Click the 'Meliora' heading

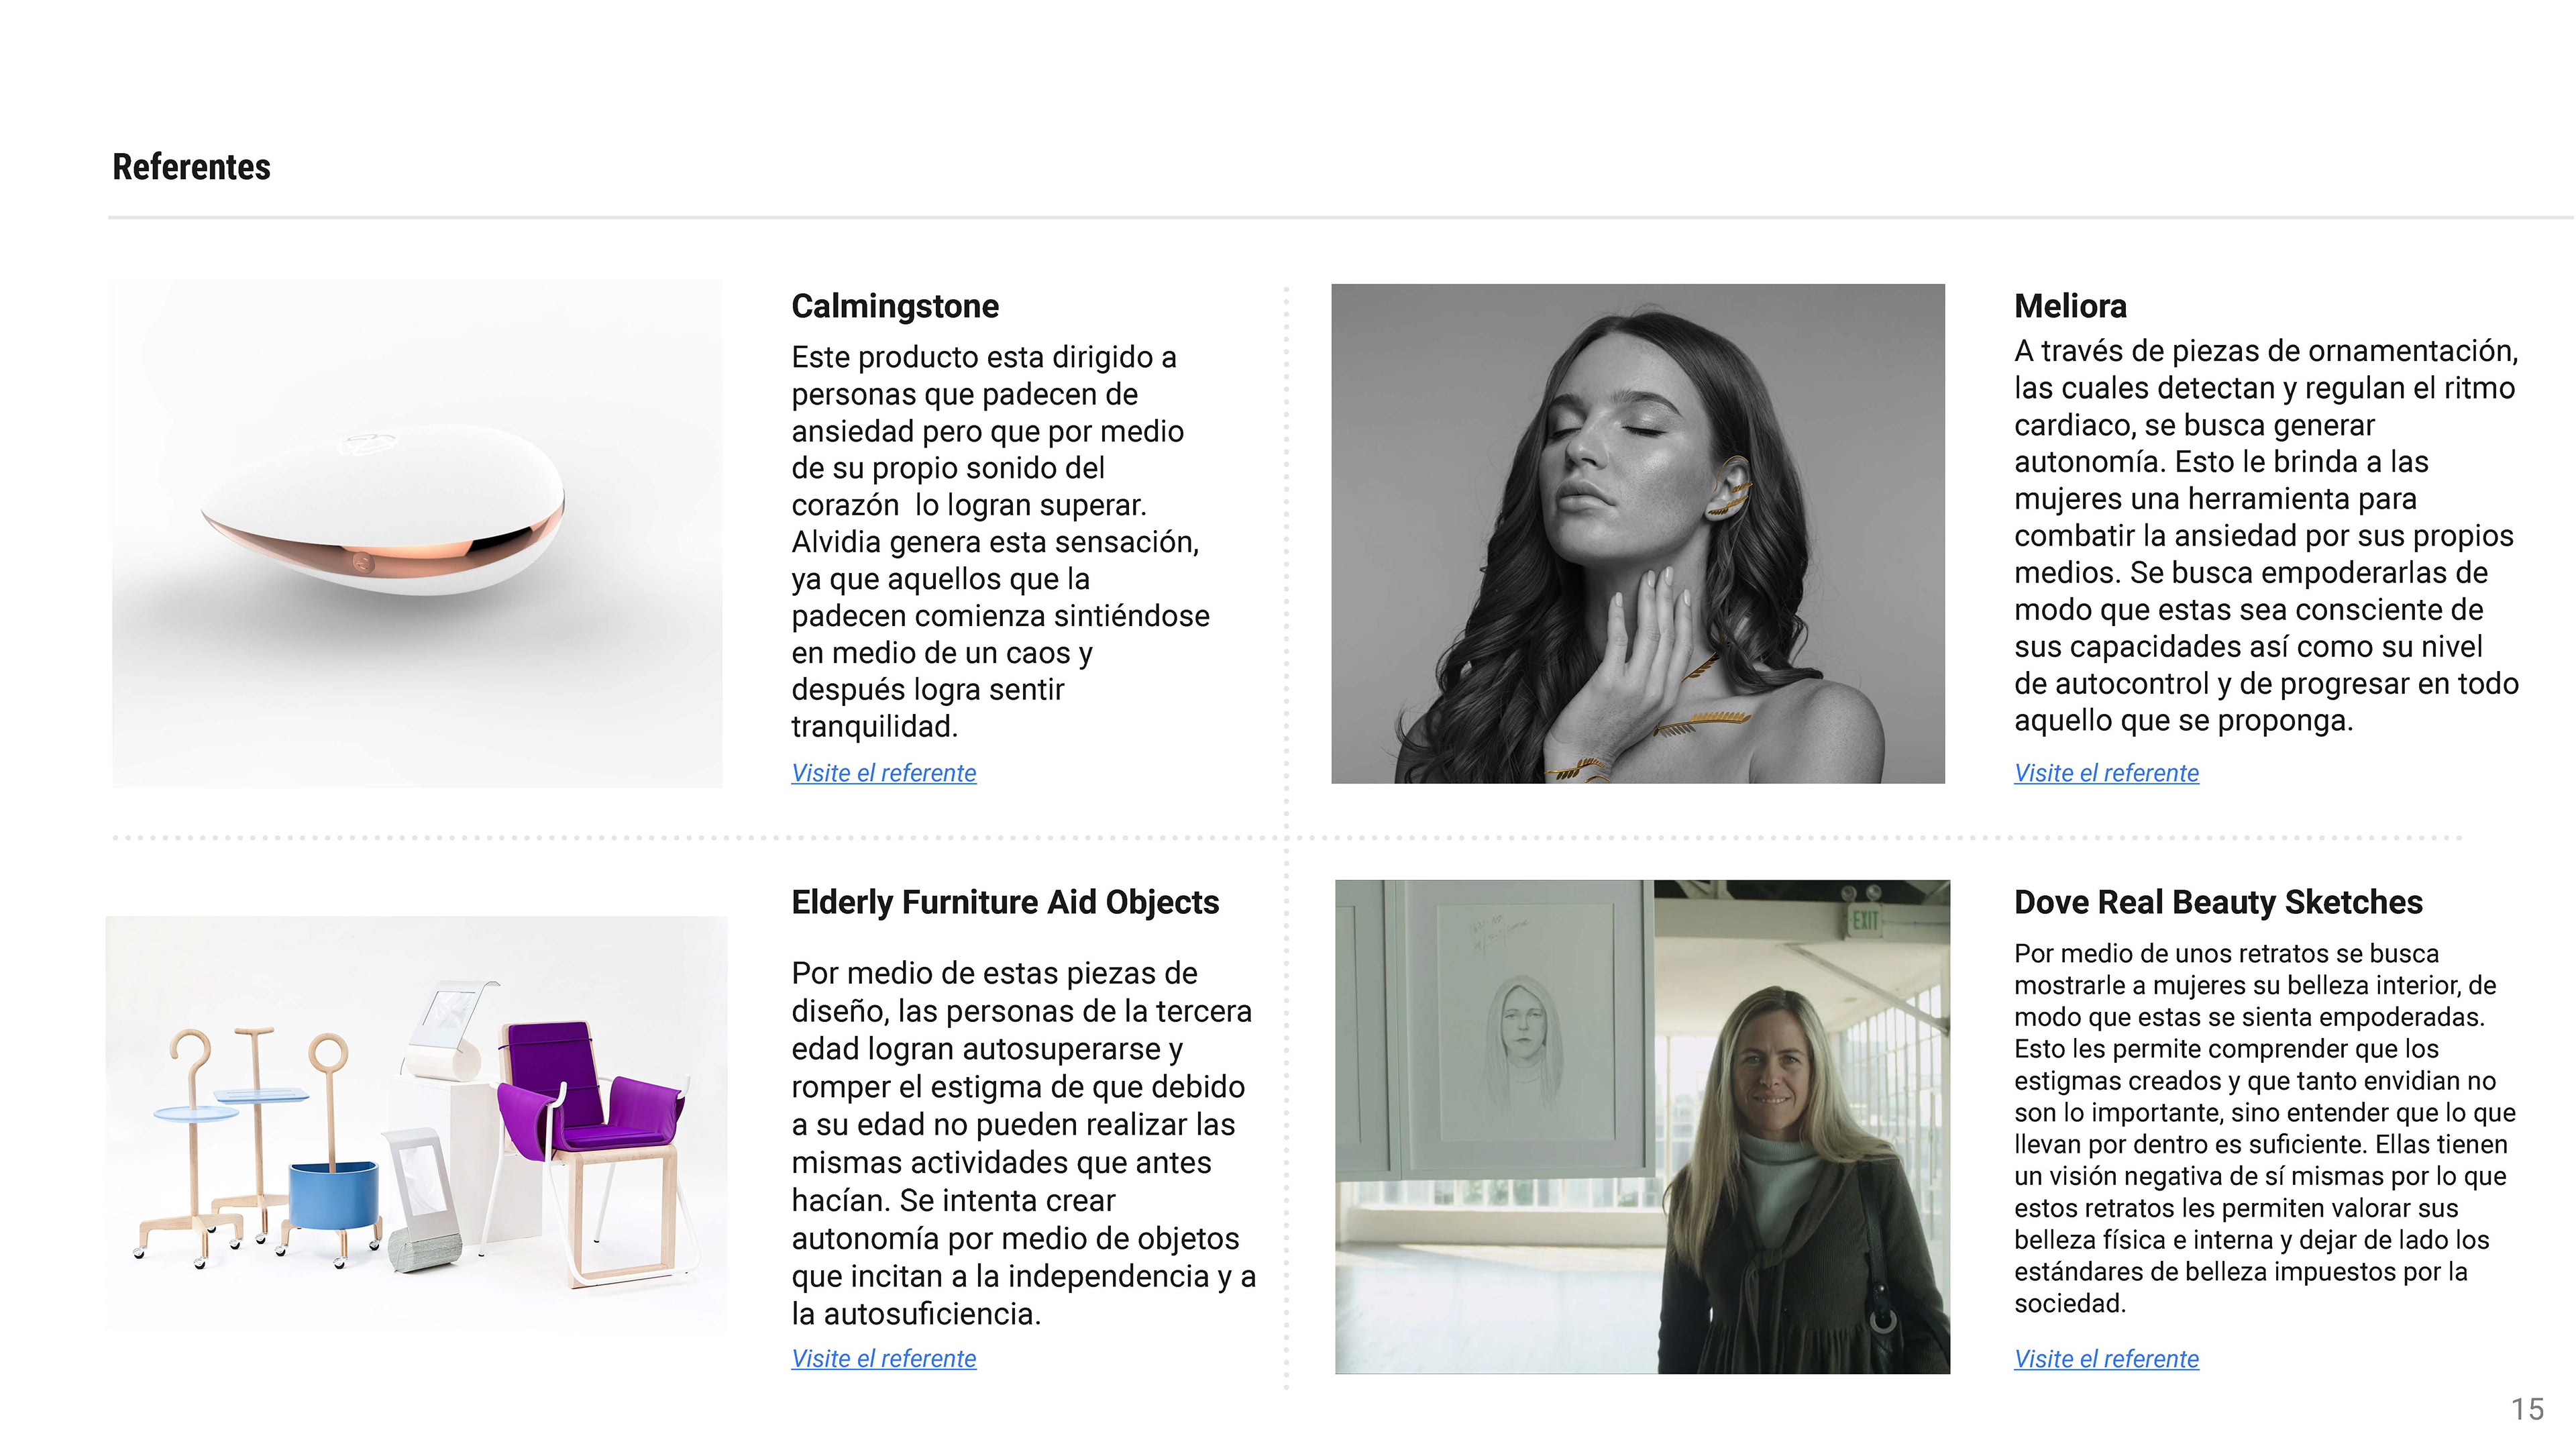(2070, 306)
